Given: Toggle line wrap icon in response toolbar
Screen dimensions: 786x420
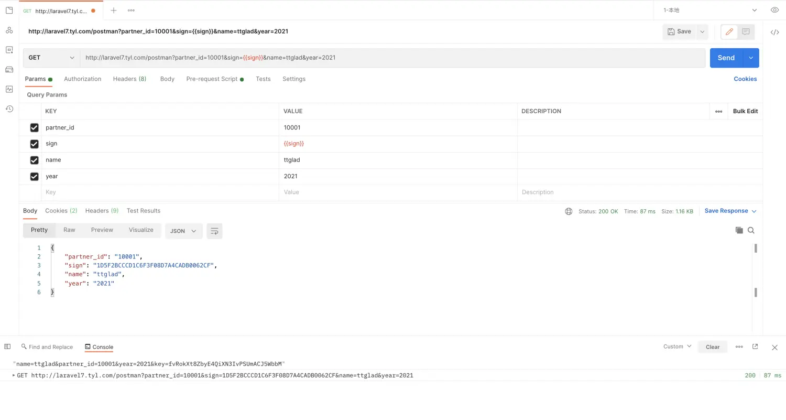Looking at the screenshot, I should [214, 231].
